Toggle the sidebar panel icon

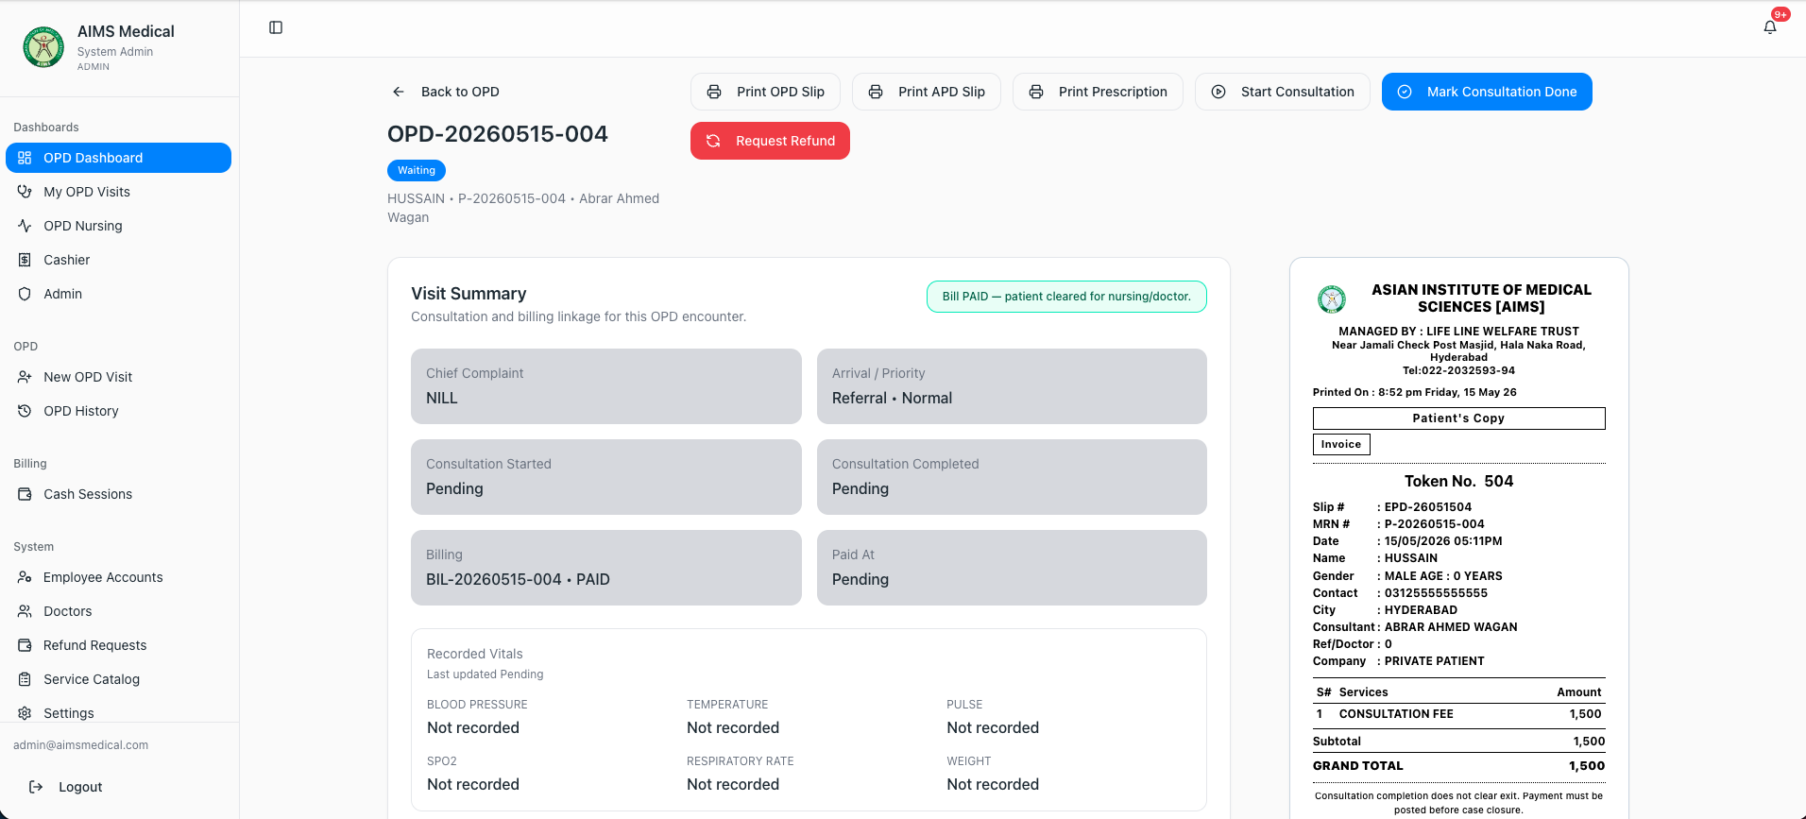276,27
